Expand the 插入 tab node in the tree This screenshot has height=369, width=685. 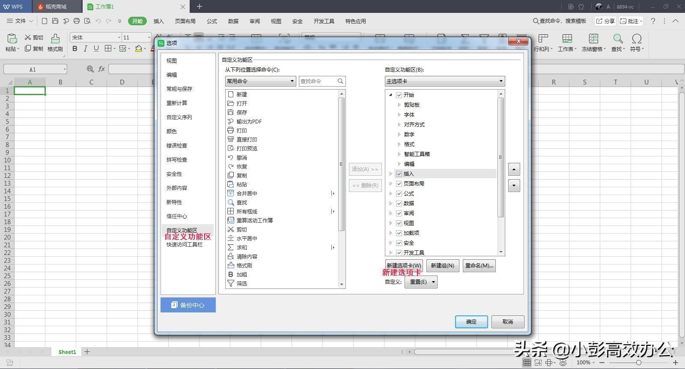click(390, 174)
